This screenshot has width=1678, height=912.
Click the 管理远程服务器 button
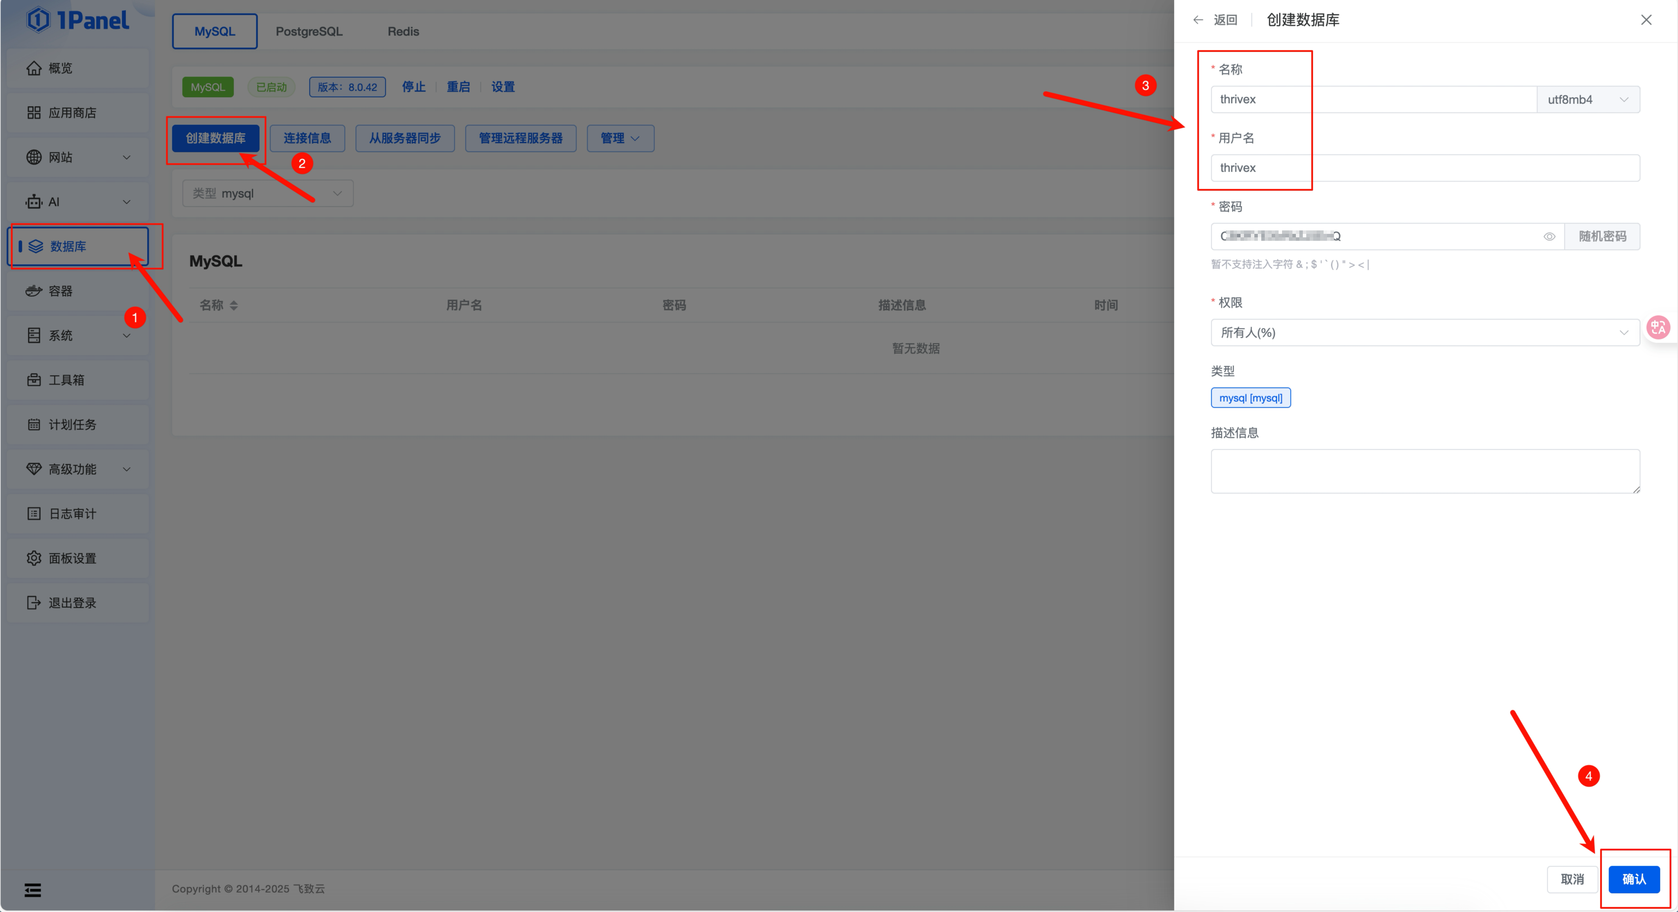pos(521,138)
